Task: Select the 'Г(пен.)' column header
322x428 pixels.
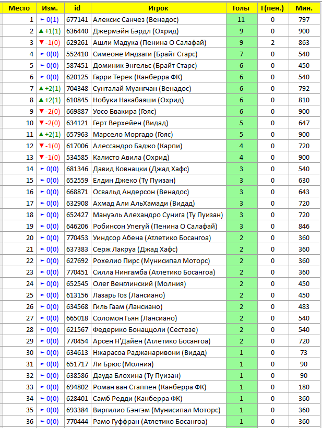Action: pyautogui.click(x=273, y=8)
